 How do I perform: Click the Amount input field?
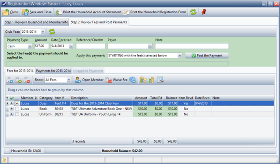coord(41,46)
